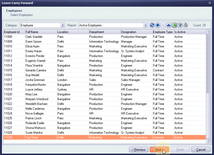
Task: Open the Category dropdown
Action: pos(63,25)
